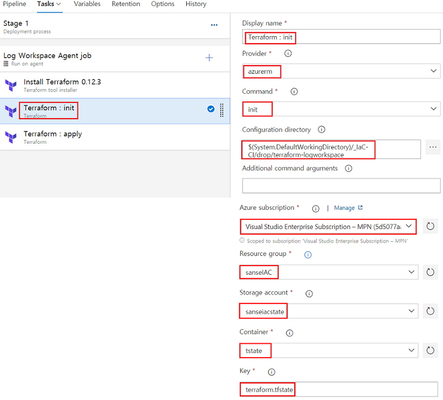Switch to the Pipeline tab
443x400 pixels.
pos(14,4)
